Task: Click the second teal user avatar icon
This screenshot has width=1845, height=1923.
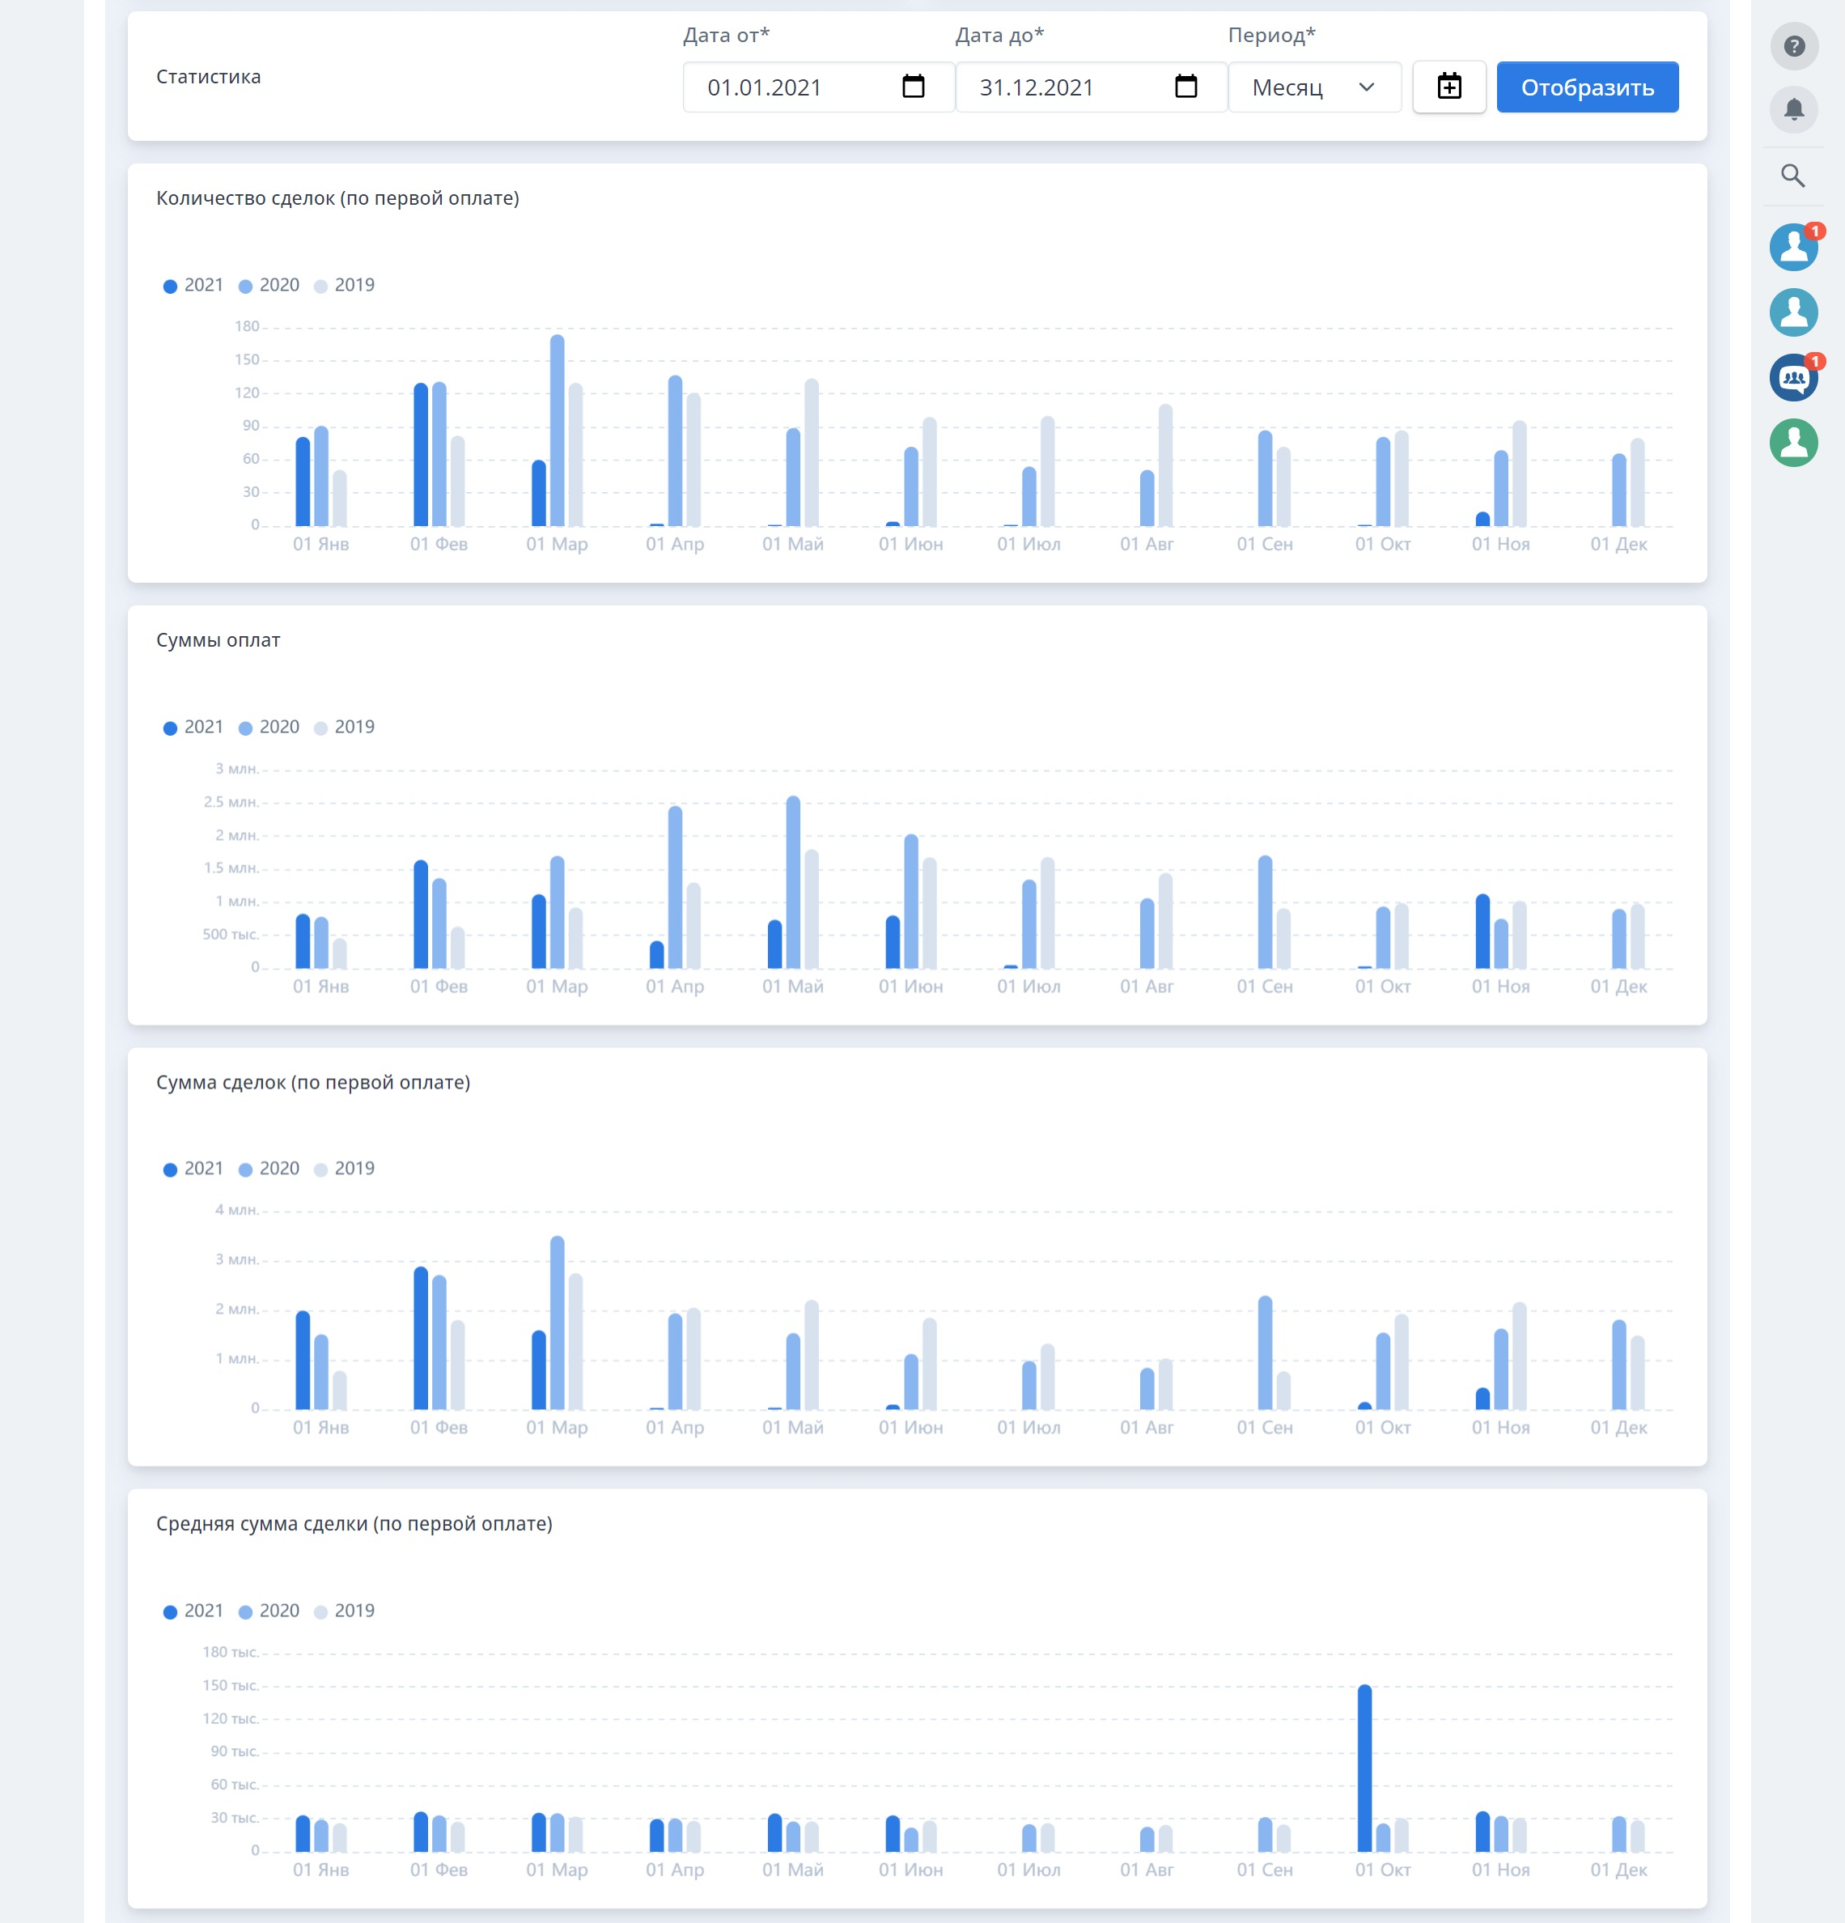Action: click(1793, 313)
